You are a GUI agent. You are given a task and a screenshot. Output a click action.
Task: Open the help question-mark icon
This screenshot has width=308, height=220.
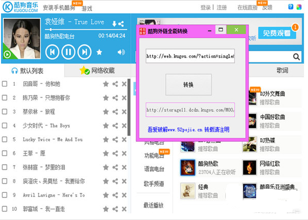291,7
